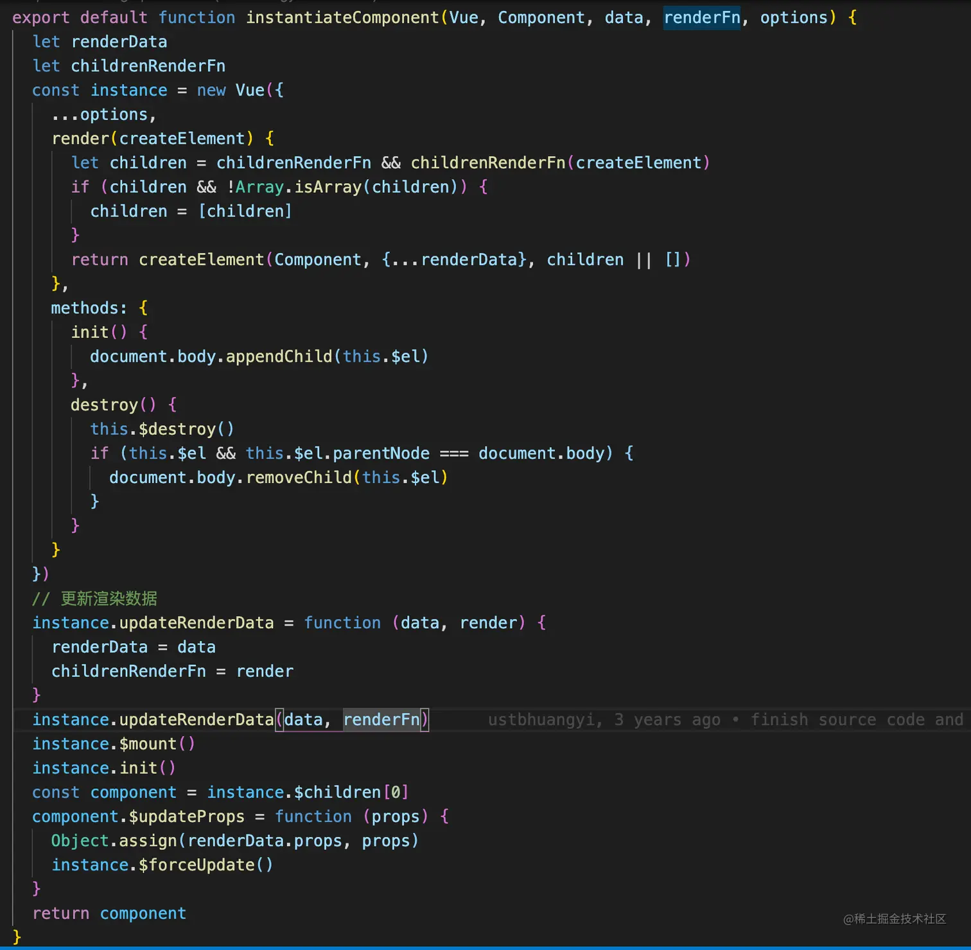Click renderFn argument in instance.updateRenderData call
This screenshot has width=971, height=950.
click(381, 719)
